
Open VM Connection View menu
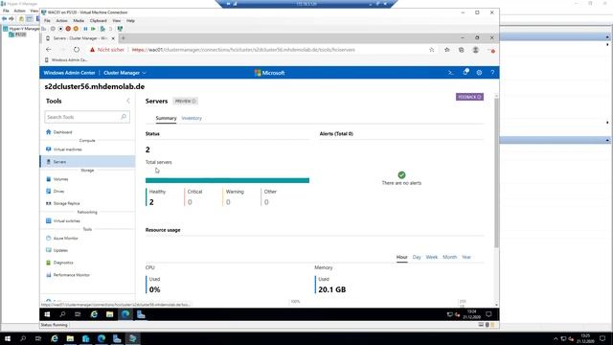pos(117,21)
